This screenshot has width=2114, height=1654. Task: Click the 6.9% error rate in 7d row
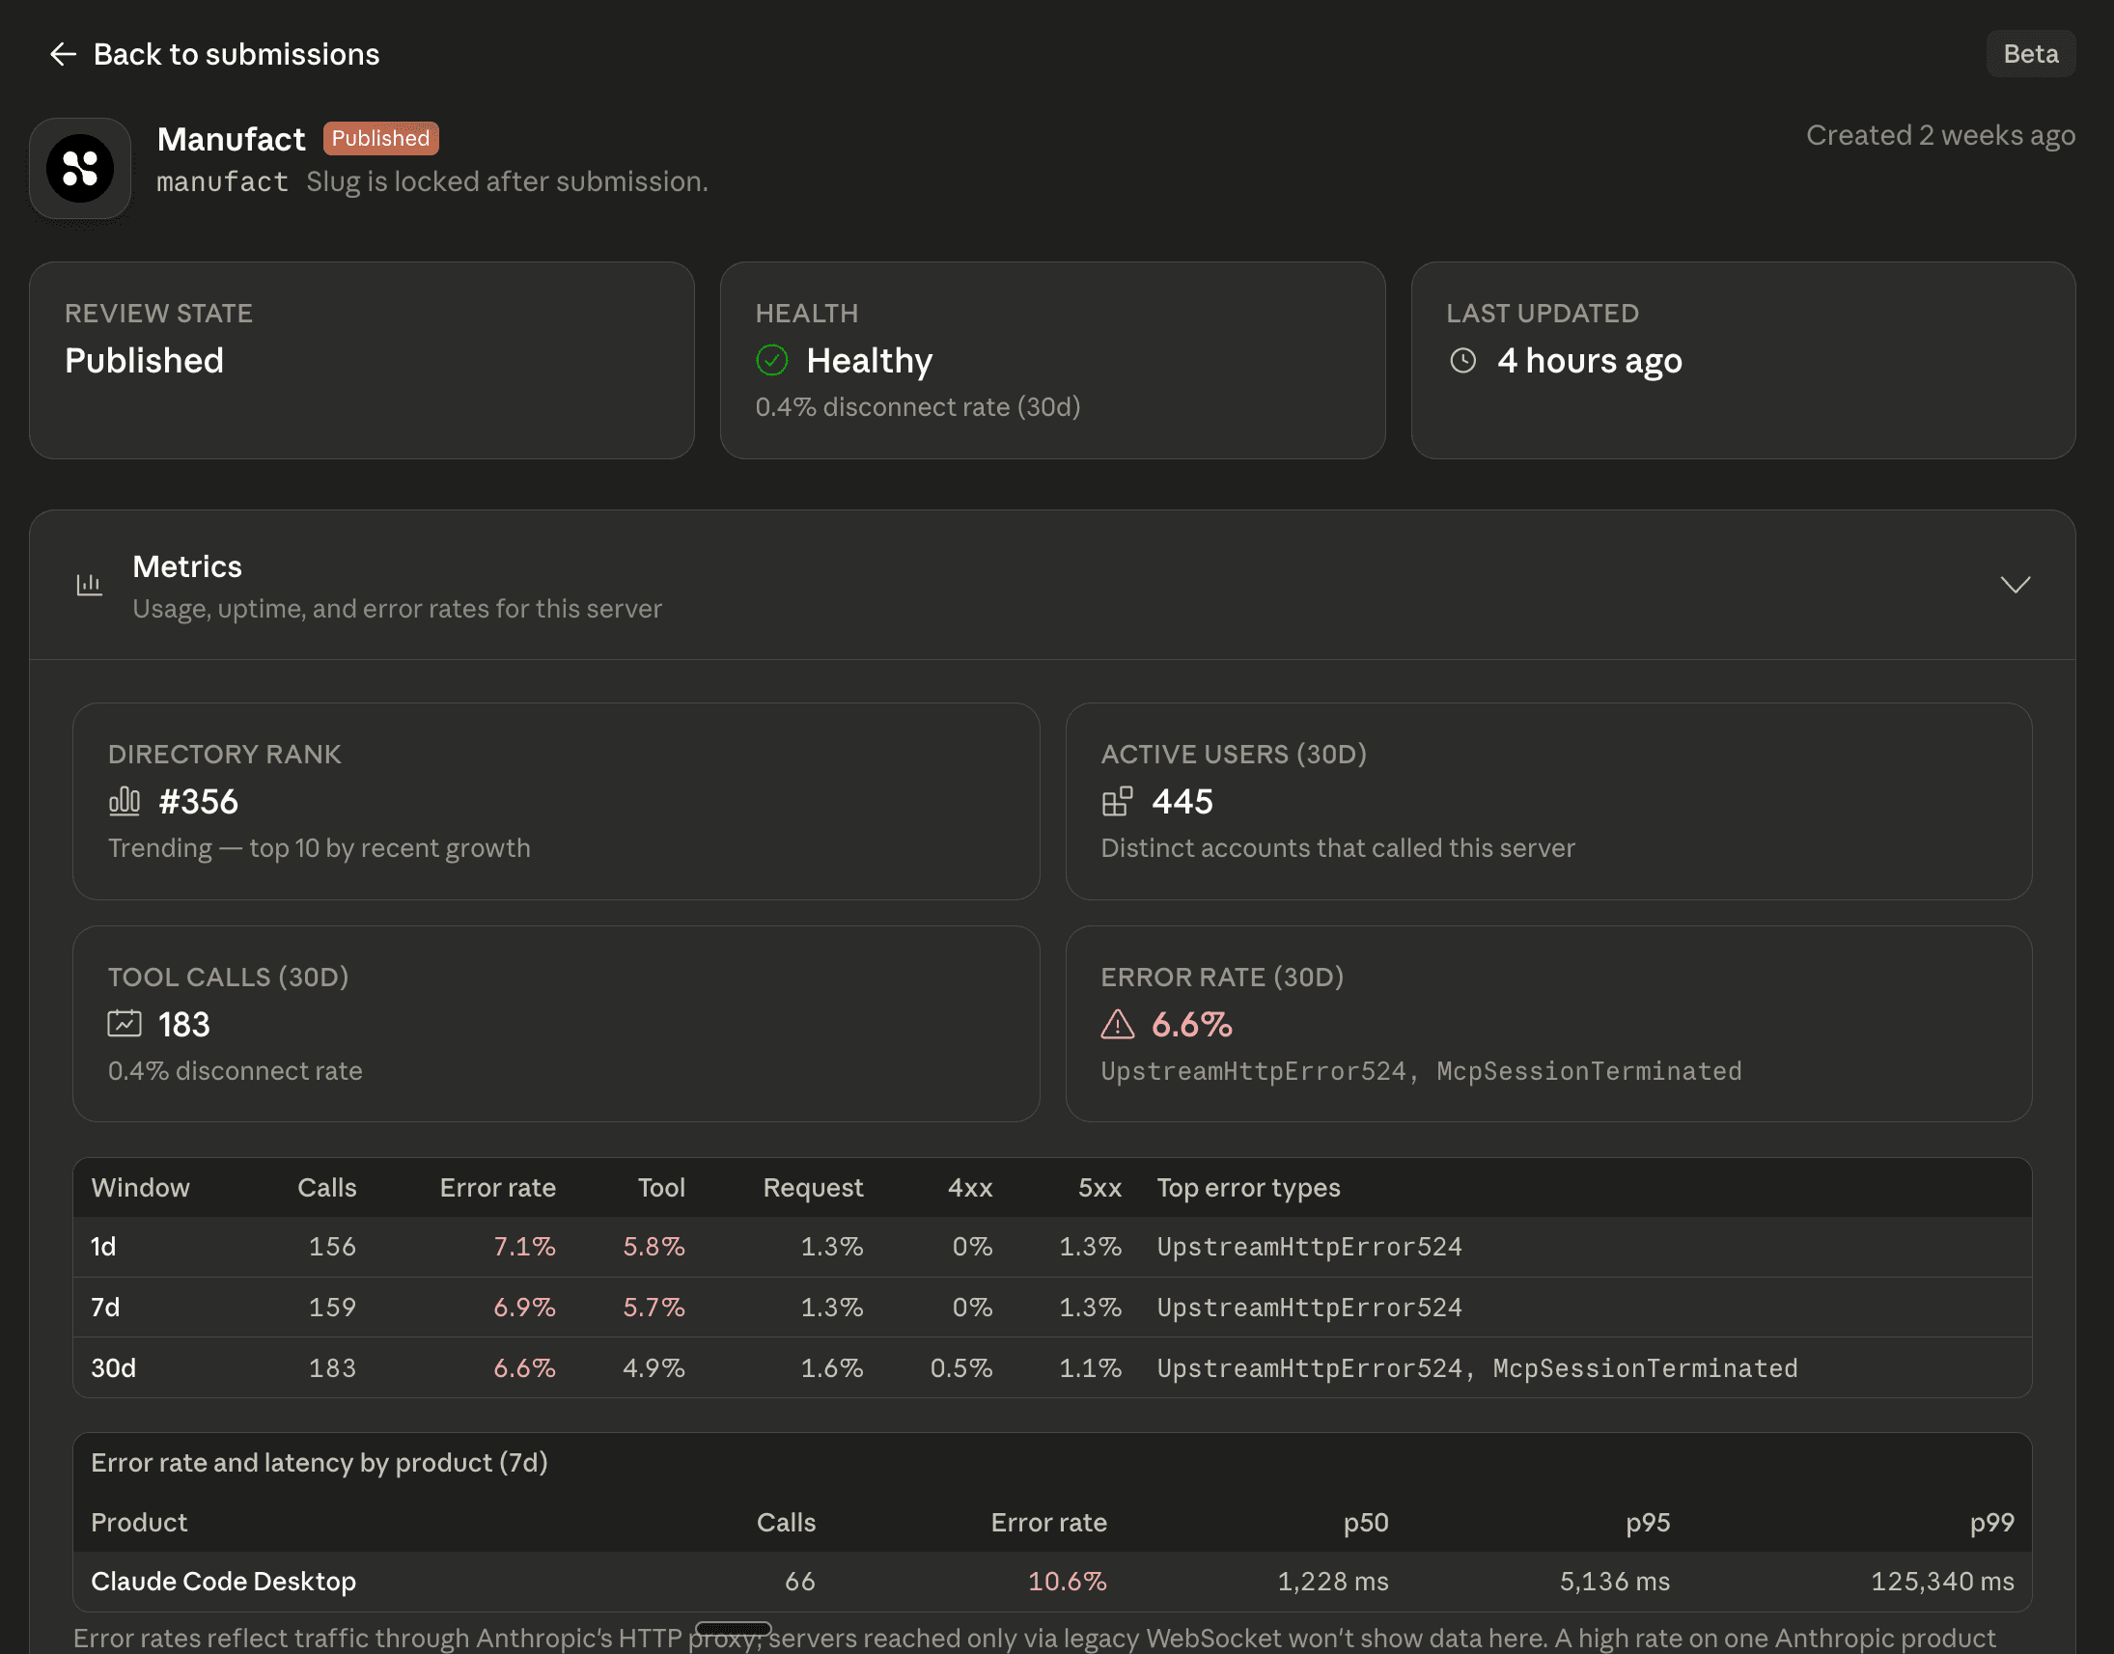click(x=525, y=1309)
